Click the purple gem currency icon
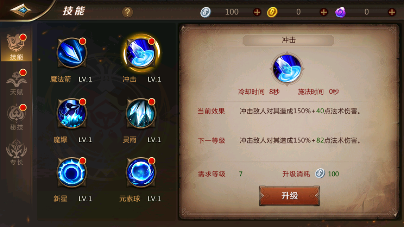 tap(340, 12)
